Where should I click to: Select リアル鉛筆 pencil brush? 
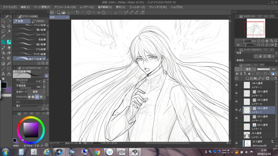30,49
